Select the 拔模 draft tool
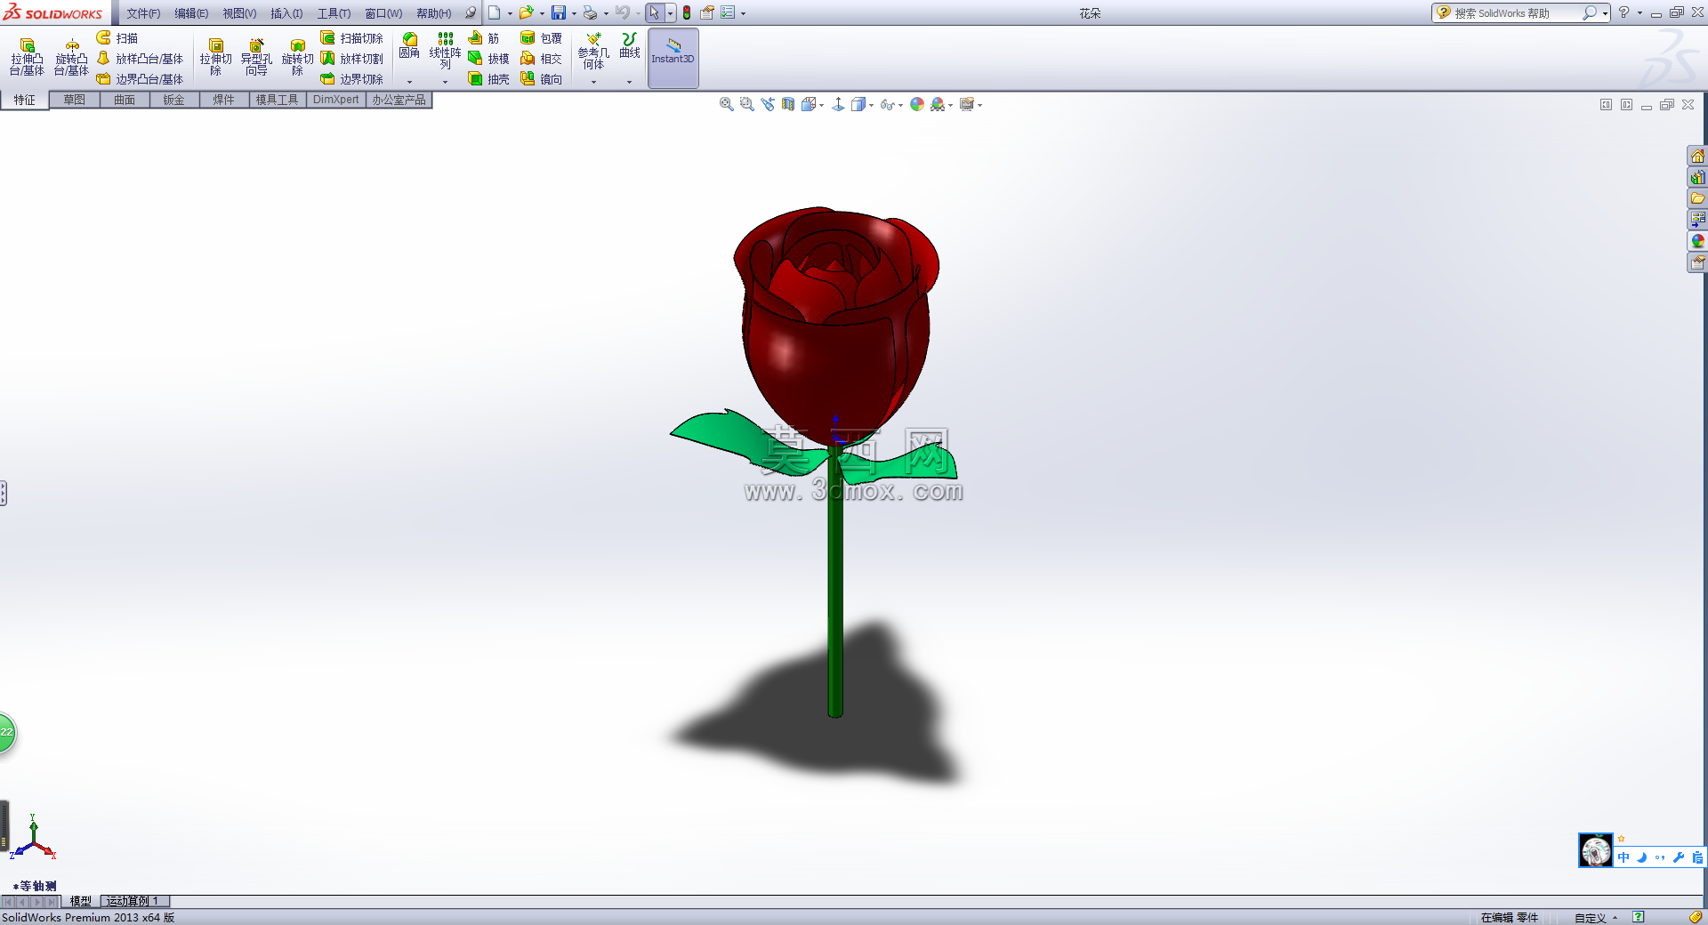This screenshot has height=925, width=1708. [x=489, y=59]
